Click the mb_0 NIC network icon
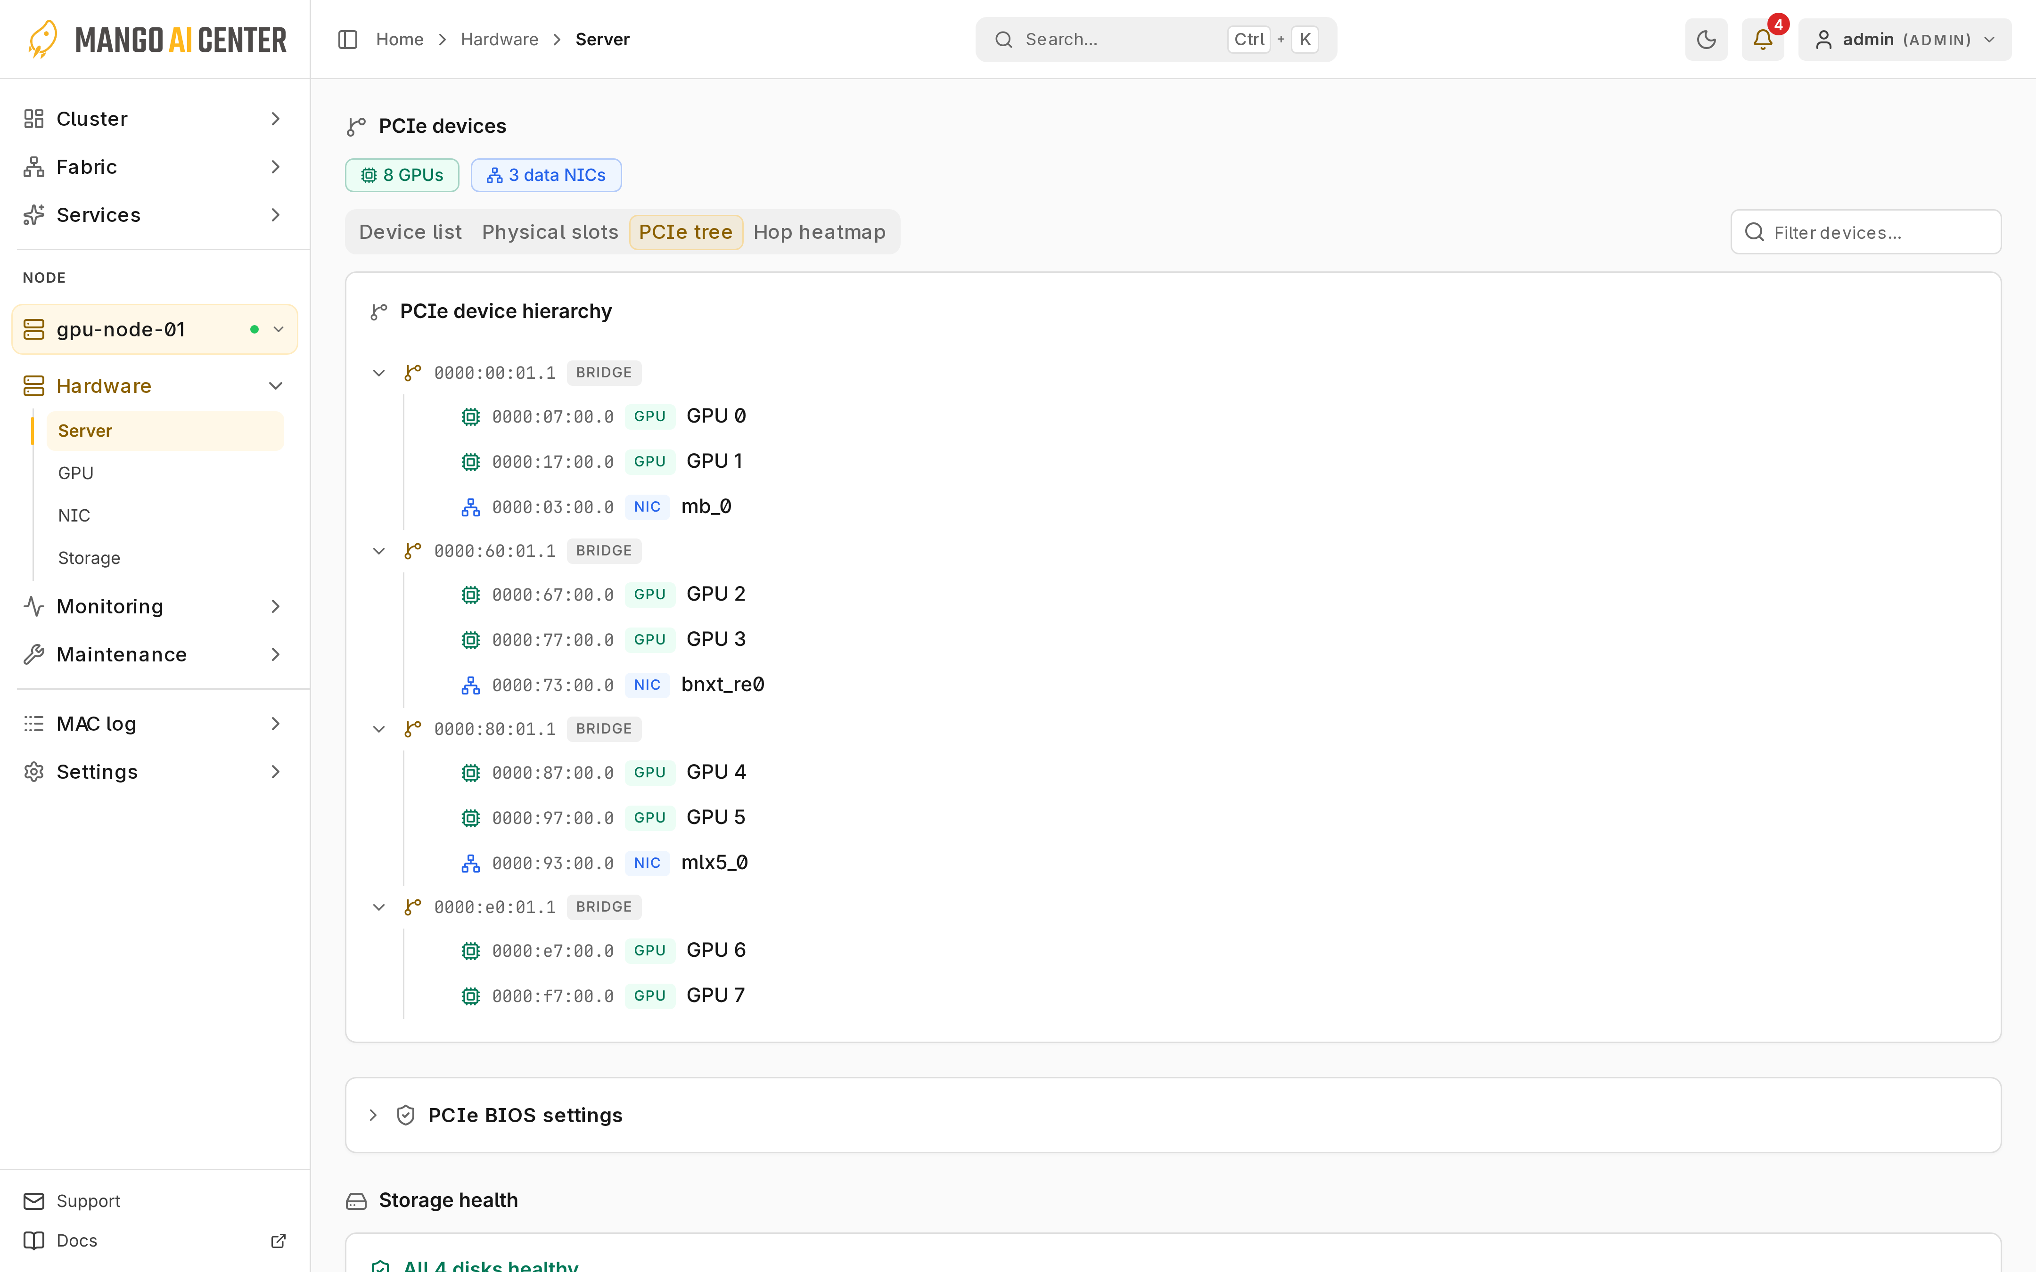The width and height of the screenshot is (2036, 1272). click(x=470, y=507)
